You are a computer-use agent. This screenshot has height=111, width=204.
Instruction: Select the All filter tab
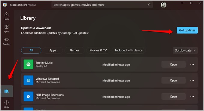[x=31, y=50]
